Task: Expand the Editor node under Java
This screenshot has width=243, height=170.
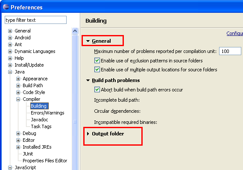Action: click(18, 140)
